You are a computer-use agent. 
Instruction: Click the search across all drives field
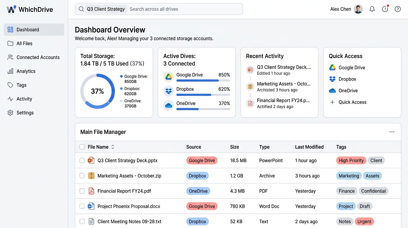pyautogui.click(x=159, y=9)
